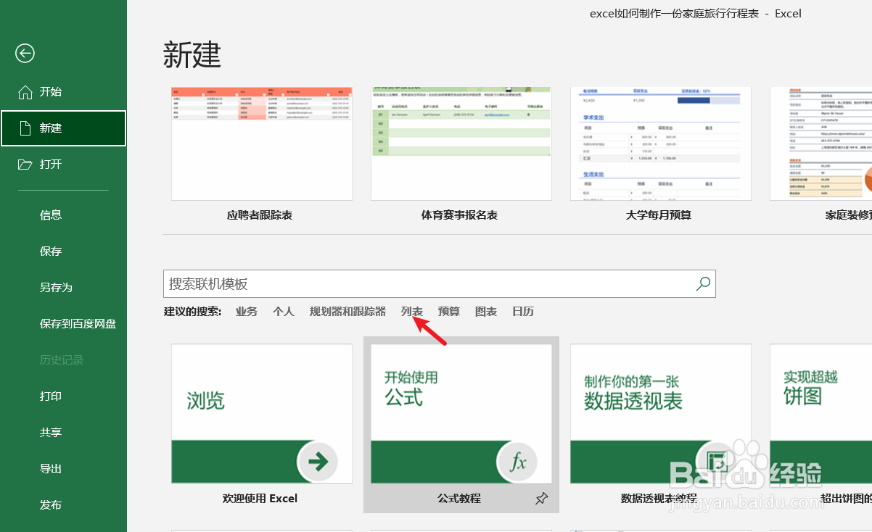The height and width of the screenshot is (532, 872).
Task: Click suggested search 日历
Action: point(523,312)
